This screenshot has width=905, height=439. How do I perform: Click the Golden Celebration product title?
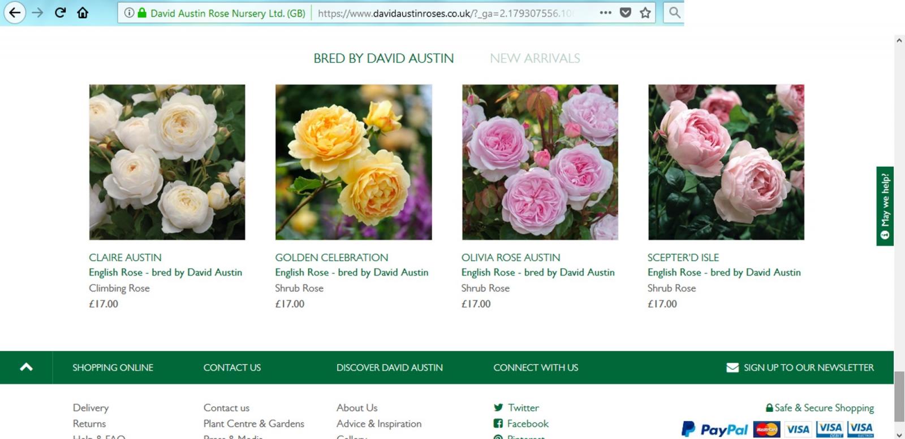click(331, 258)
